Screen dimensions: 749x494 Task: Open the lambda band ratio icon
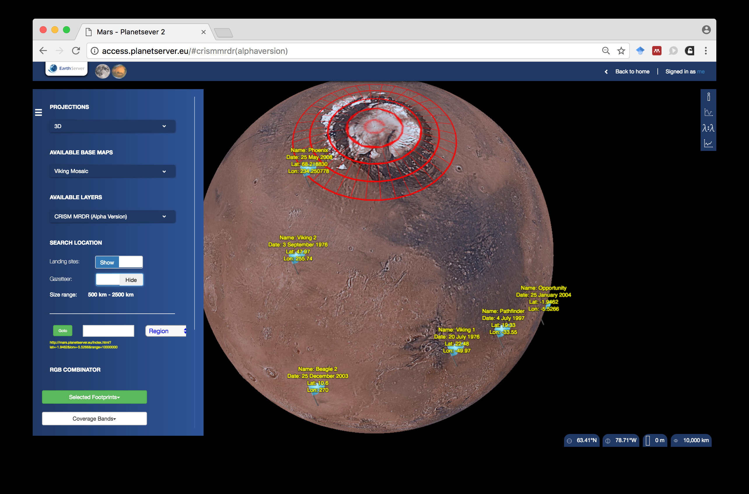click(x=708, y=128)
